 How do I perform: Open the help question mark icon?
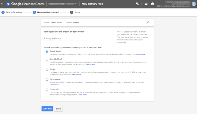tap(152, 4)
